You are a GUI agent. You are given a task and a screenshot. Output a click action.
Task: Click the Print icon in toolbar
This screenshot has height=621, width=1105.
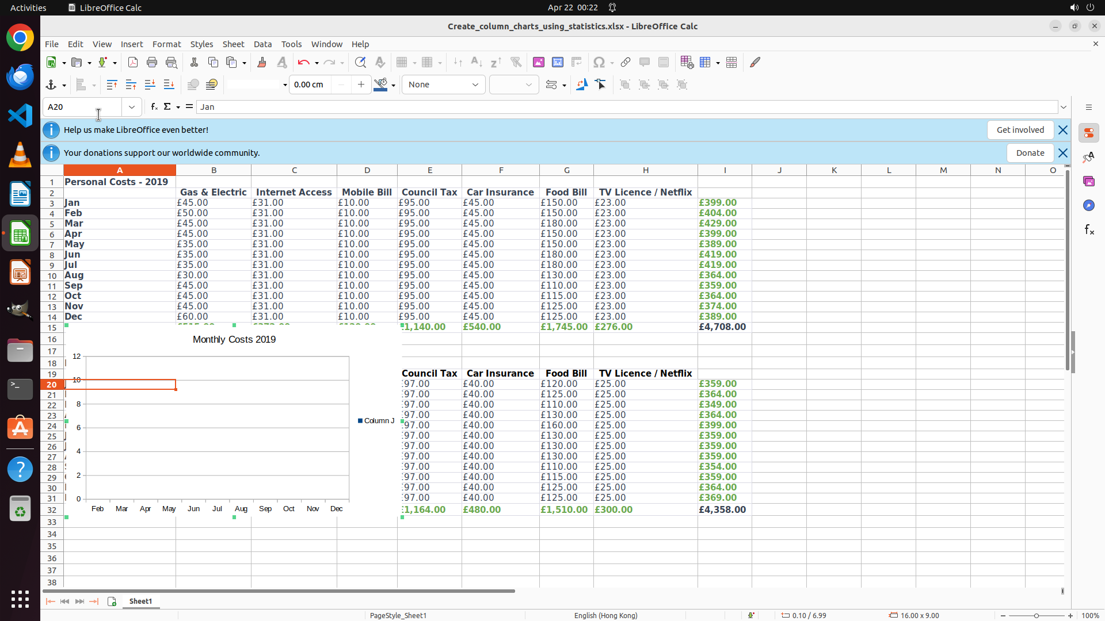pos(152,62)
